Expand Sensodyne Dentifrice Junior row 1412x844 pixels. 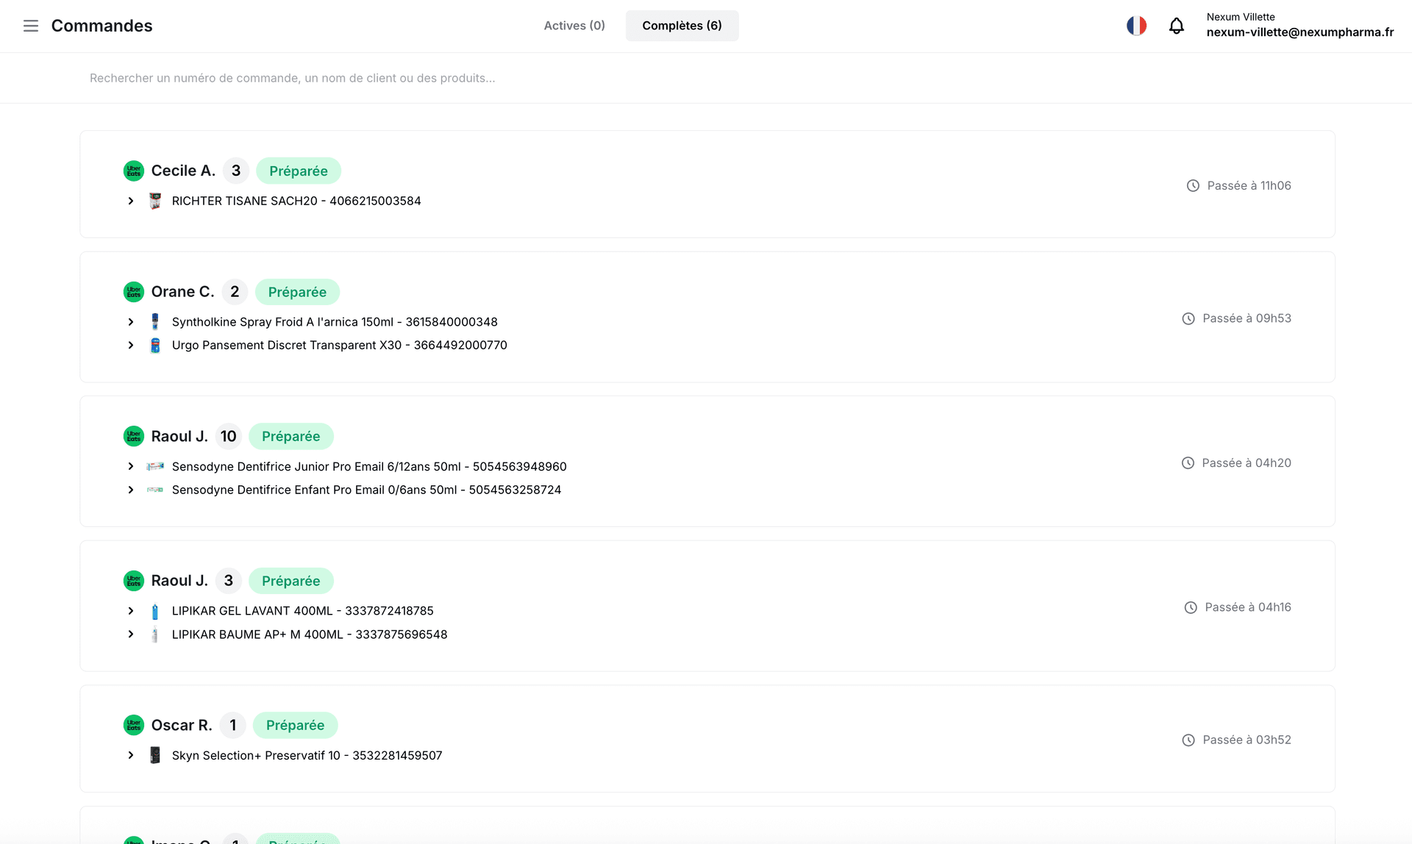click(131, 466)
